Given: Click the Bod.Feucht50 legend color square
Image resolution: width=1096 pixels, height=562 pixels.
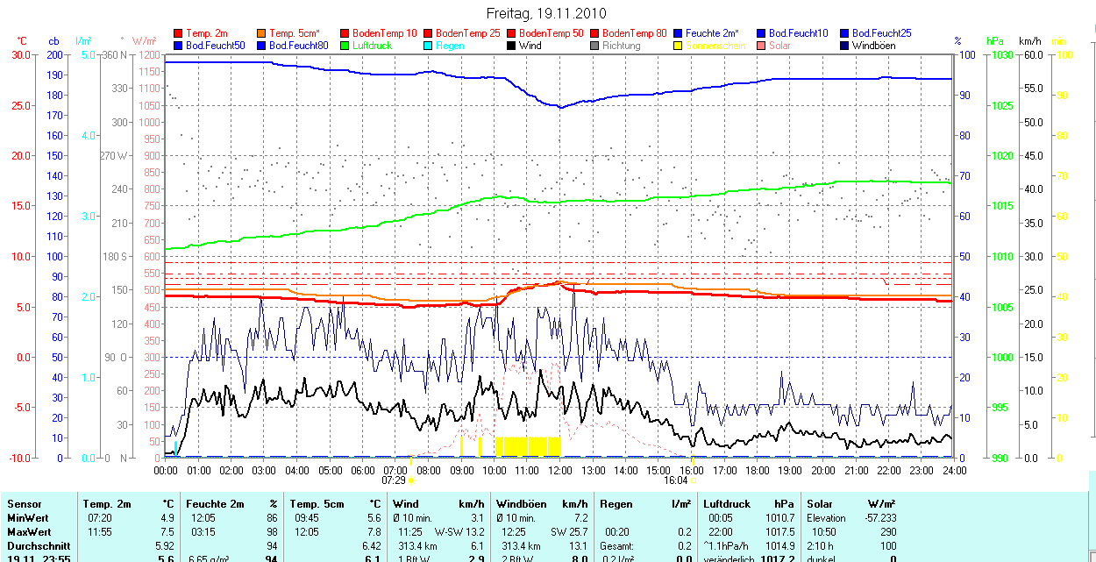Looking at the screenshot, I should click(x=179, y=45).
